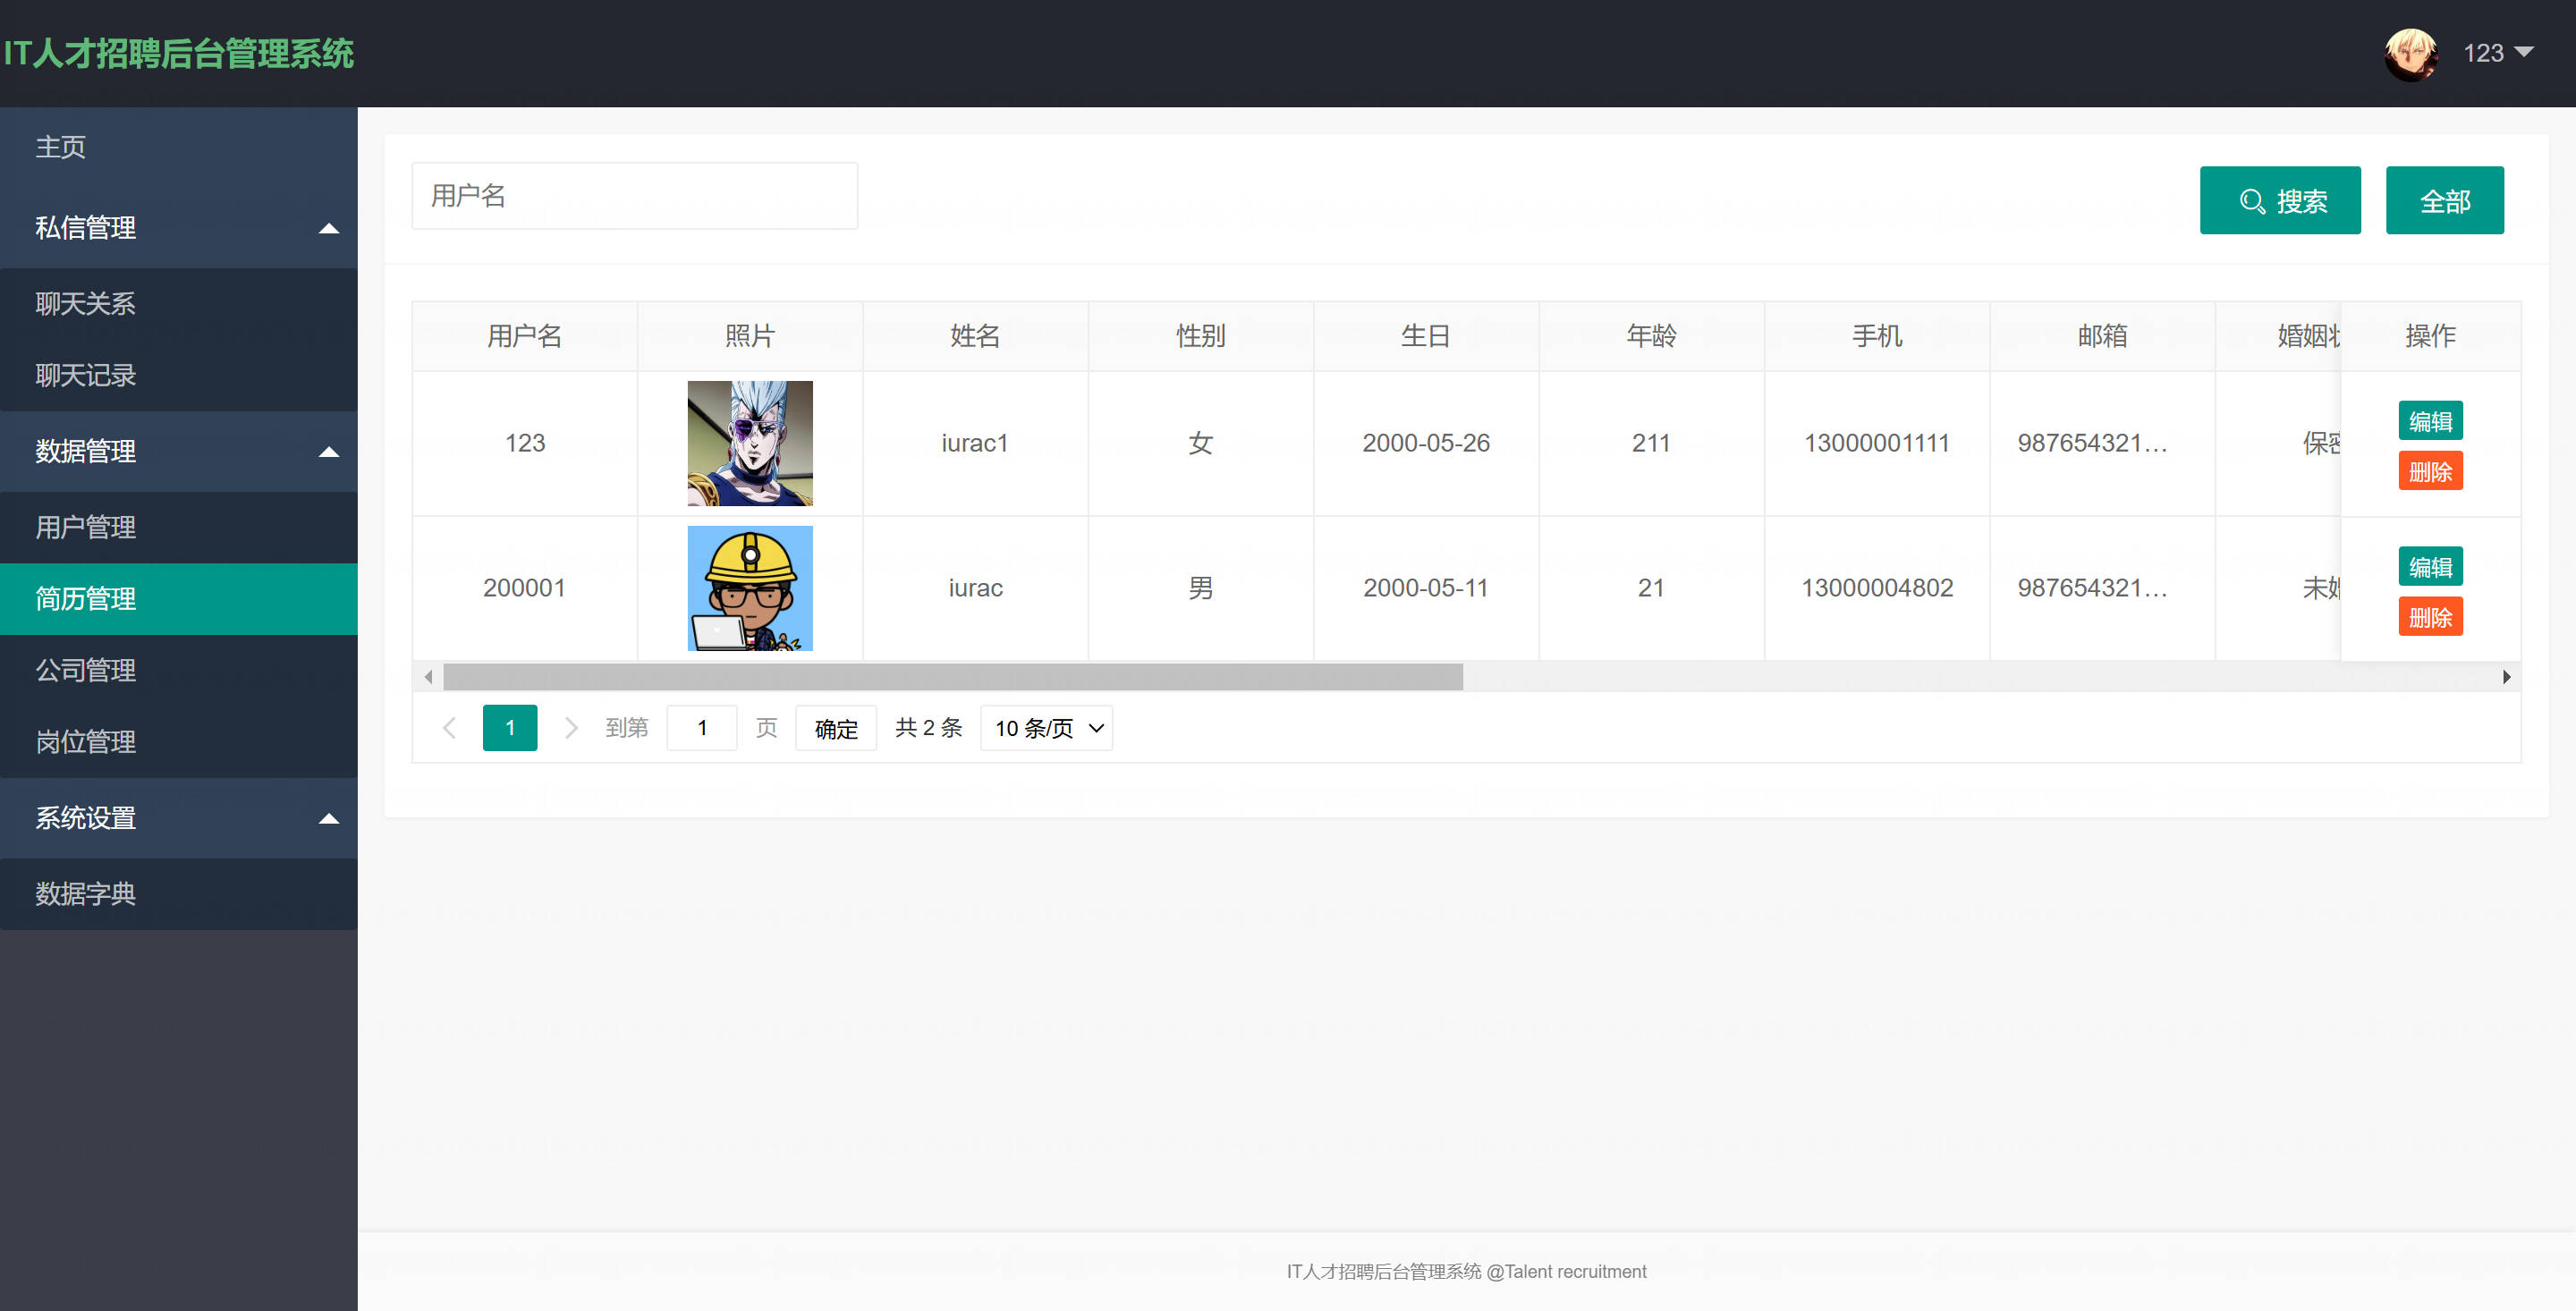Screen dimensions: 2576x1311
Task: Go to 主页 in the sidebar
Action: (x=179, y=147)
